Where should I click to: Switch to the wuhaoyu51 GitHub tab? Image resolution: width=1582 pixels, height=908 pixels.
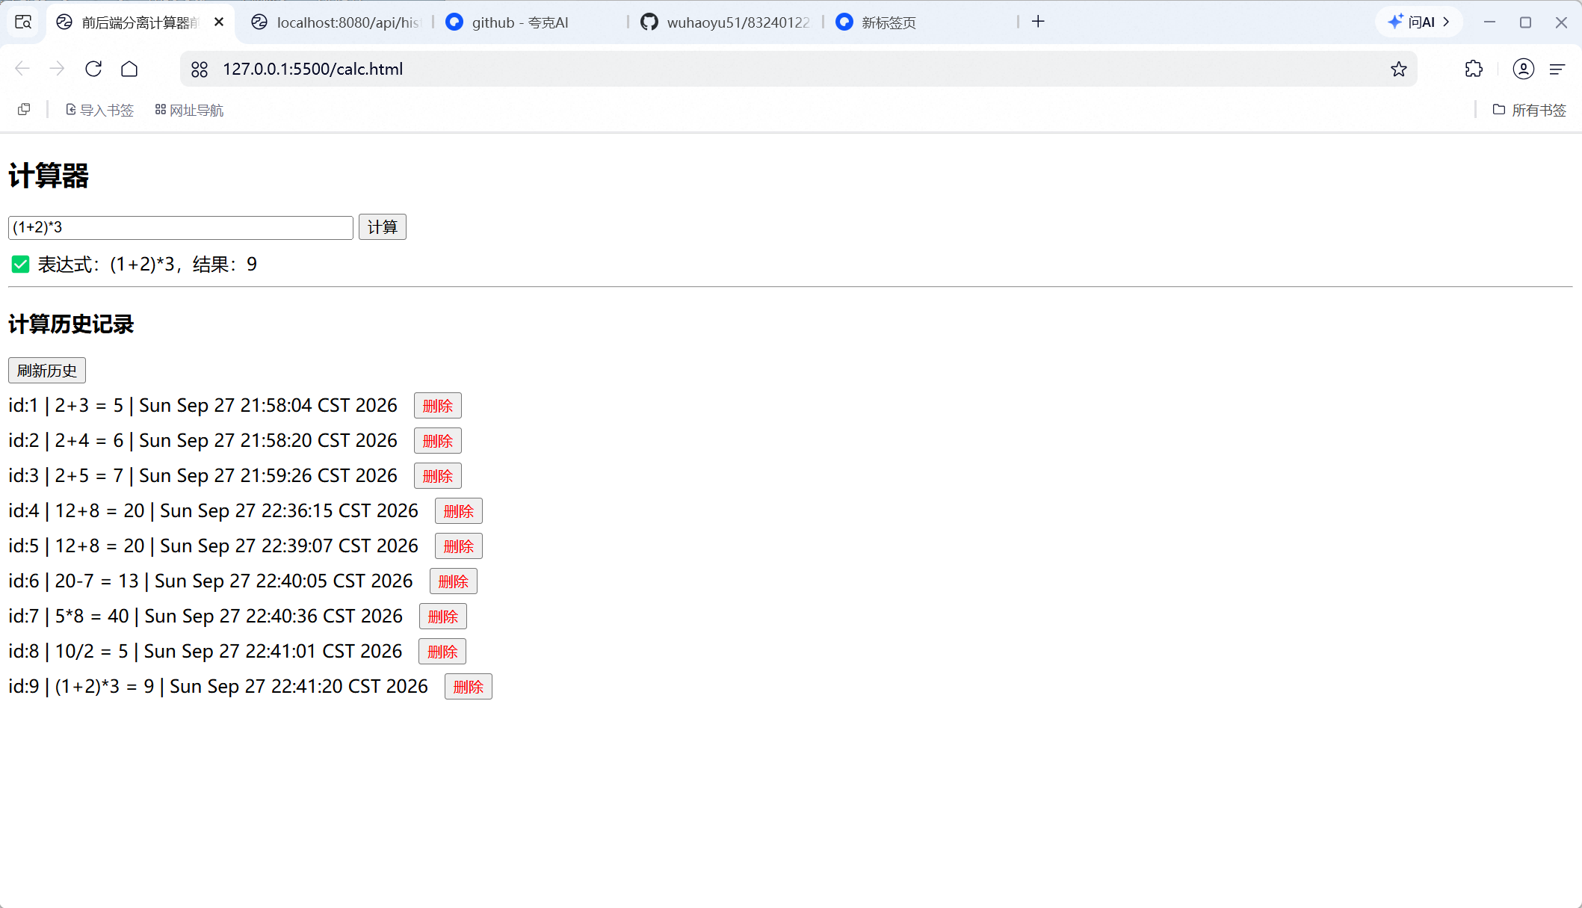(726, 22)
